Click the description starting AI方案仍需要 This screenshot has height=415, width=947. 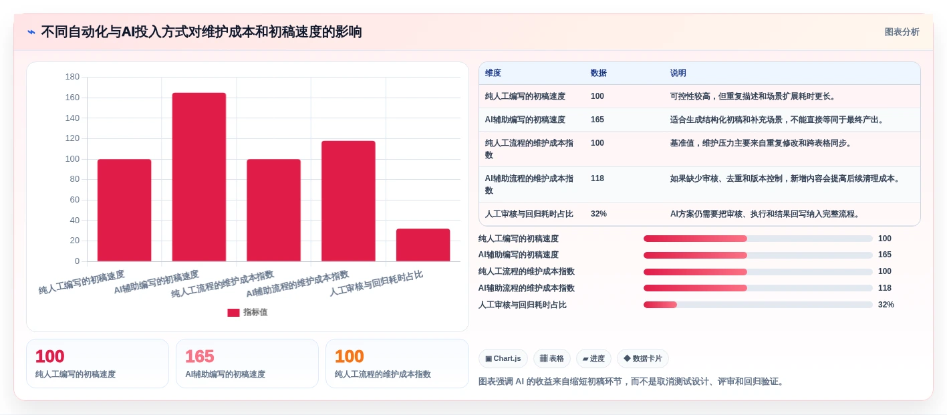(x=765, y=214)
